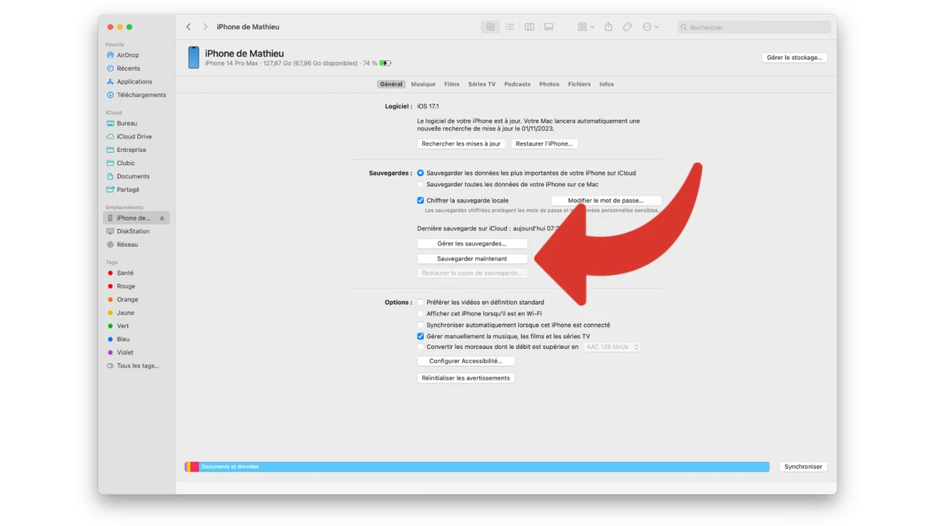Go back with the left chevron arrow
935x526 pixels.
[x=189, y=27]
